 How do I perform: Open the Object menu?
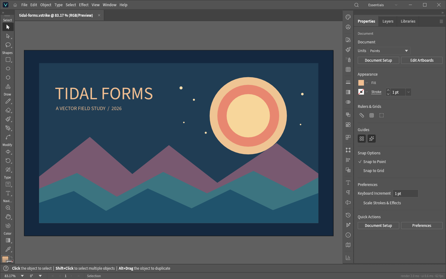point(46,5)
